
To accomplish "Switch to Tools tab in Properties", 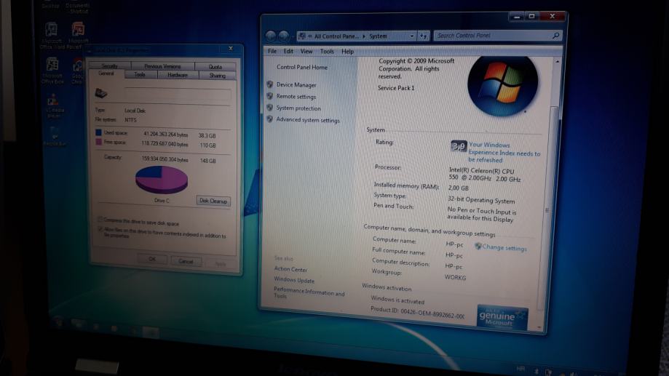I will point(140,75).
